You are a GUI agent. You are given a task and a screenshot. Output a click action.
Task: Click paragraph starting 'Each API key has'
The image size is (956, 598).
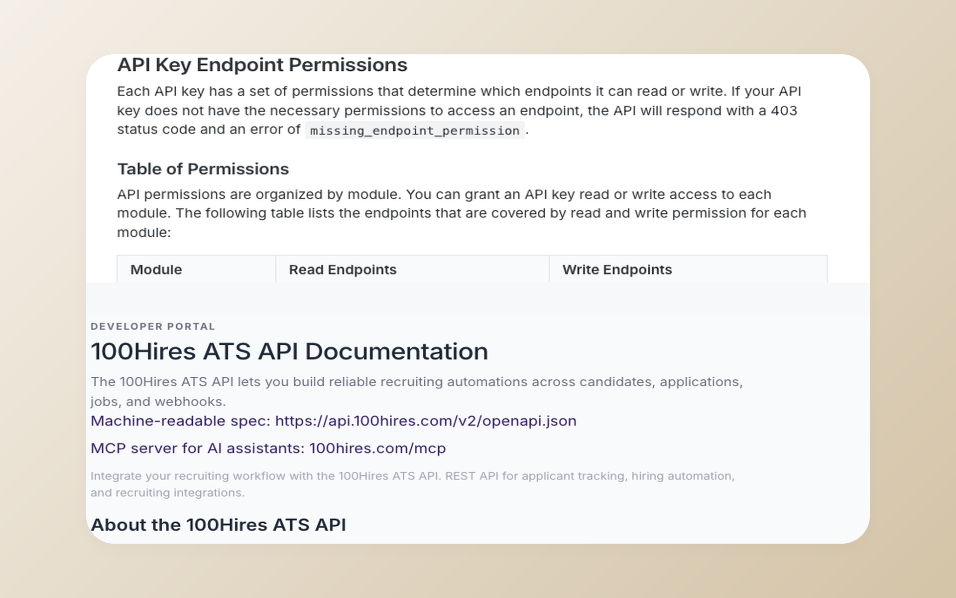tap(459, 111)
